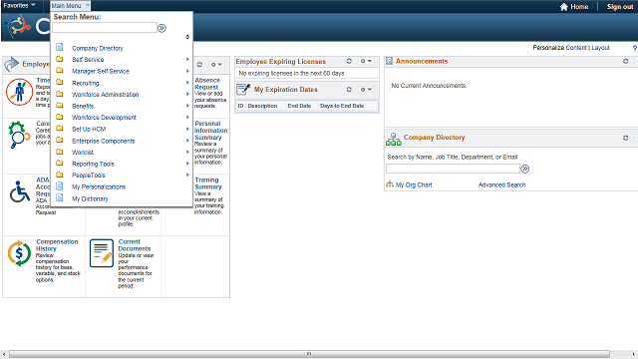Select My Personalizations menu item
The width and height of the screenshot is (638, 359).
click(x=99, y=186)
